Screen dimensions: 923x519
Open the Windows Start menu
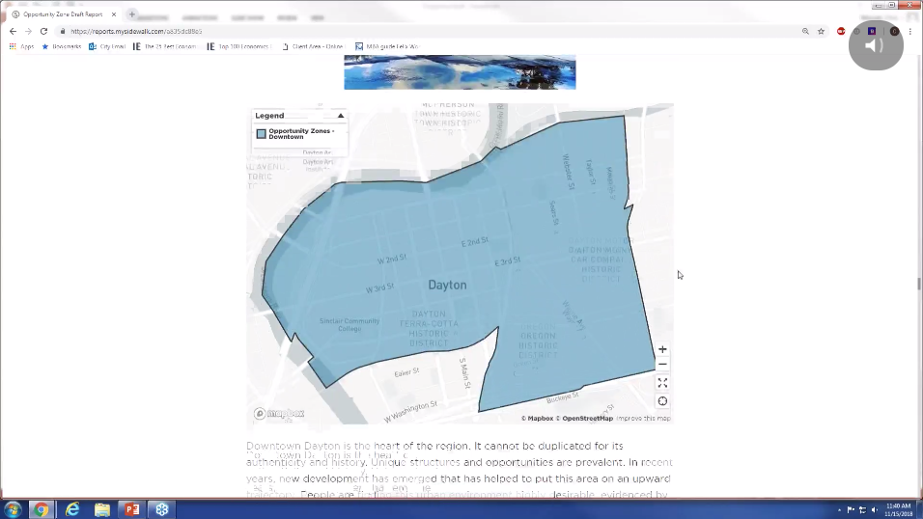(13, 509)
